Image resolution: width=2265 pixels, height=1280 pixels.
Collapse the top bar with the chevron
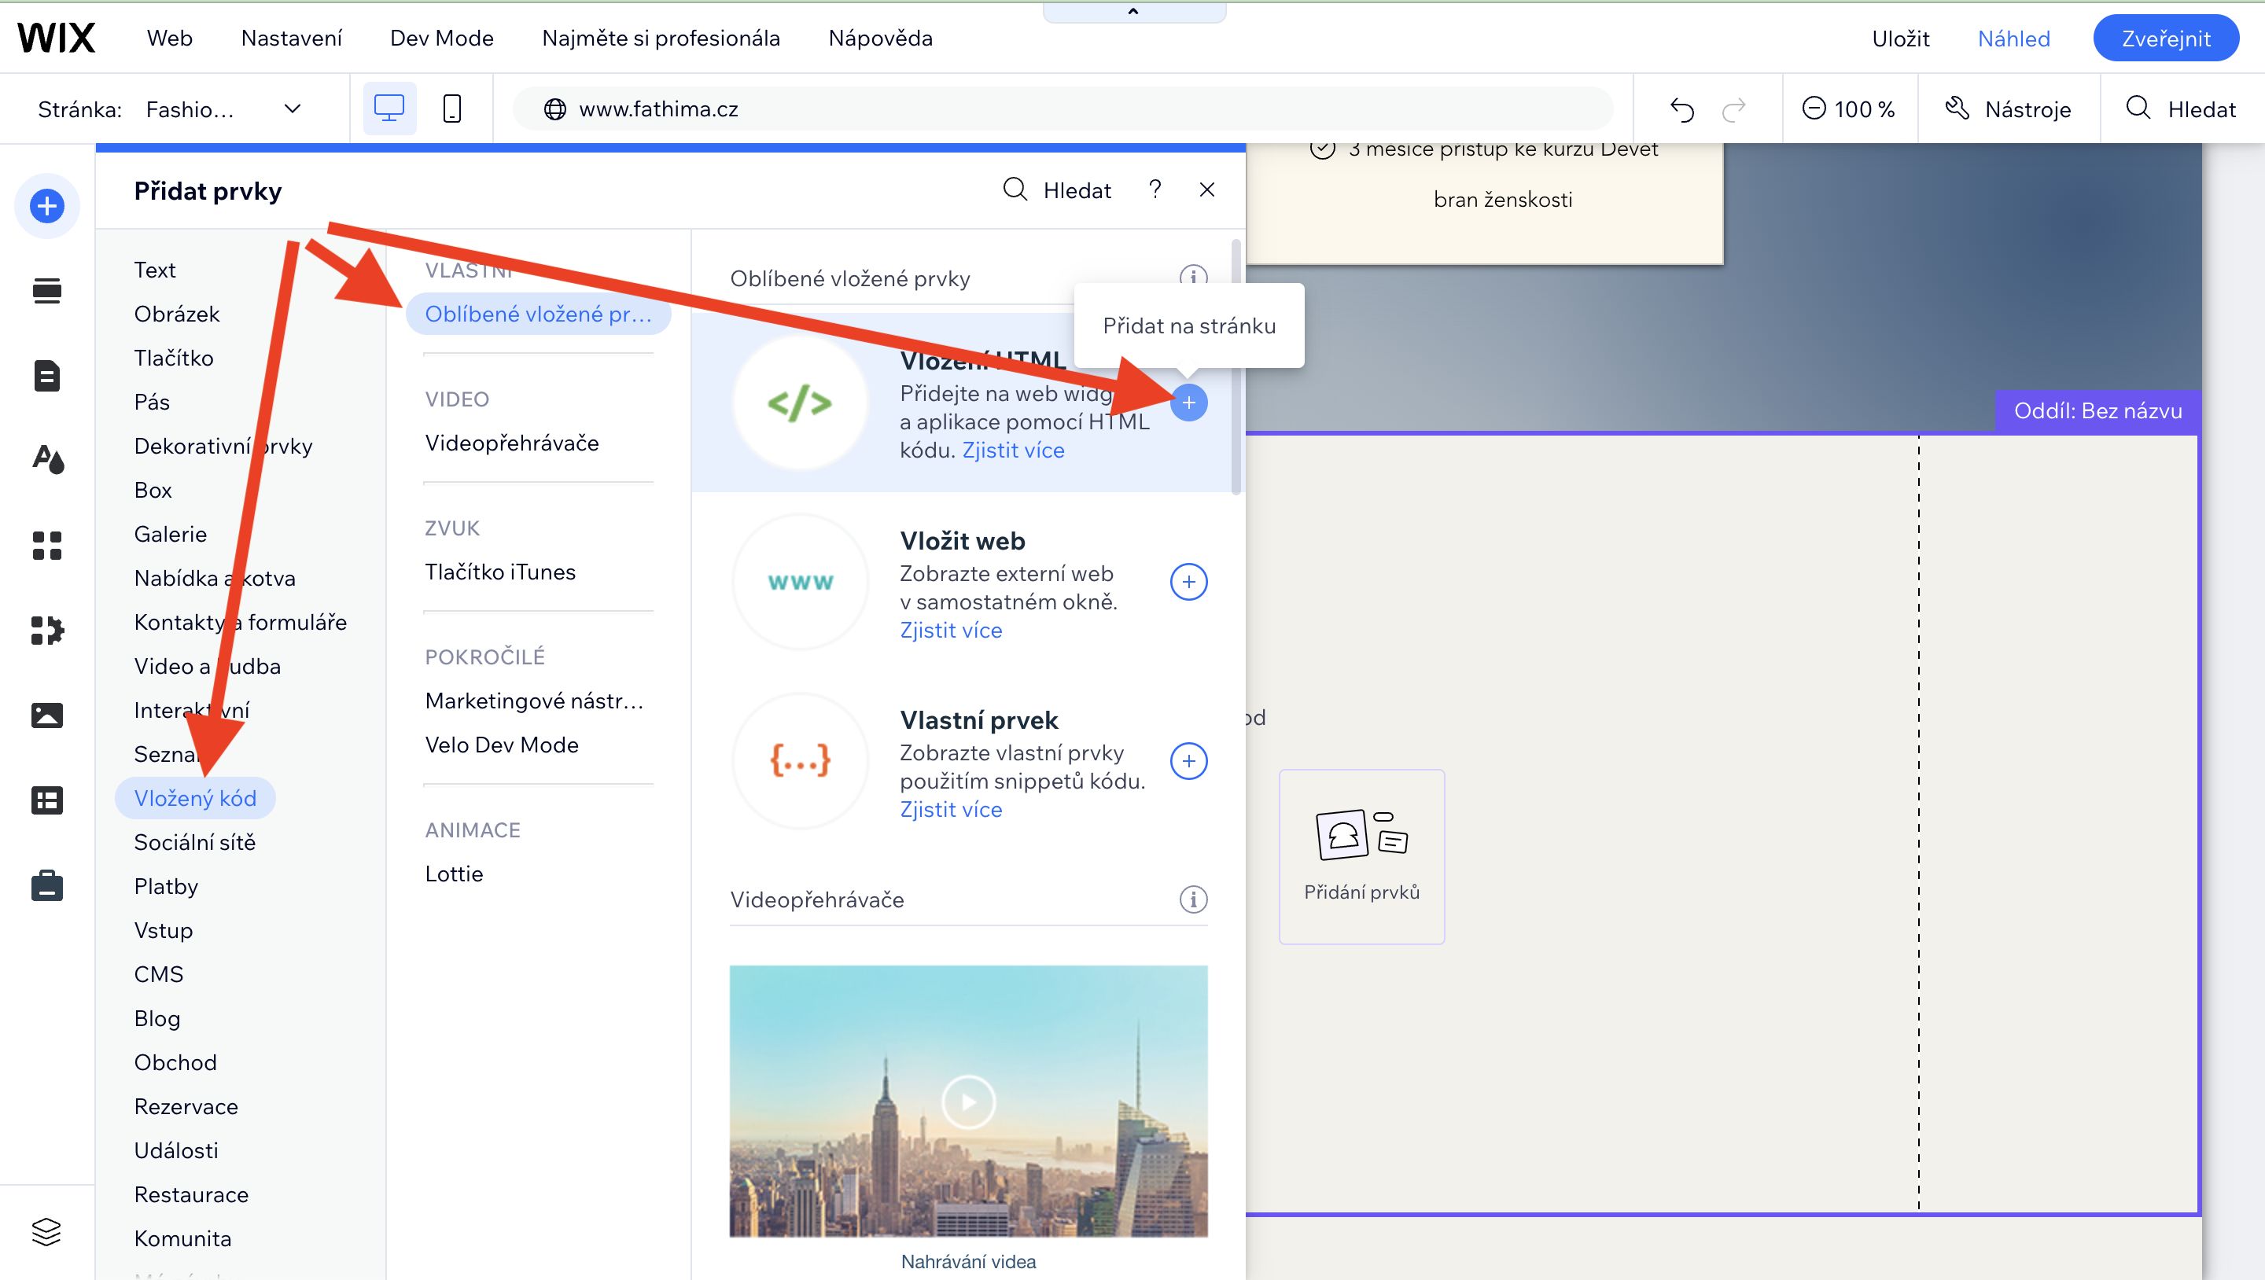1132,12
